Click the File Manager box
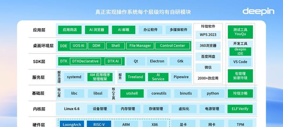 (x=140, y=46)
